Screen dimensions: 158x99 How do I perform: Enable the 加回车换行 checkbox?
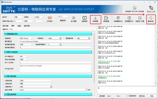click(x=128, y=96)
